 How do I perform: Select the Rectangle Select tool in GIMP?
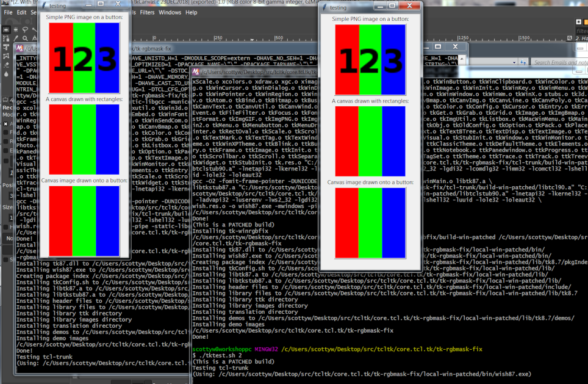(x=6, y=29)
